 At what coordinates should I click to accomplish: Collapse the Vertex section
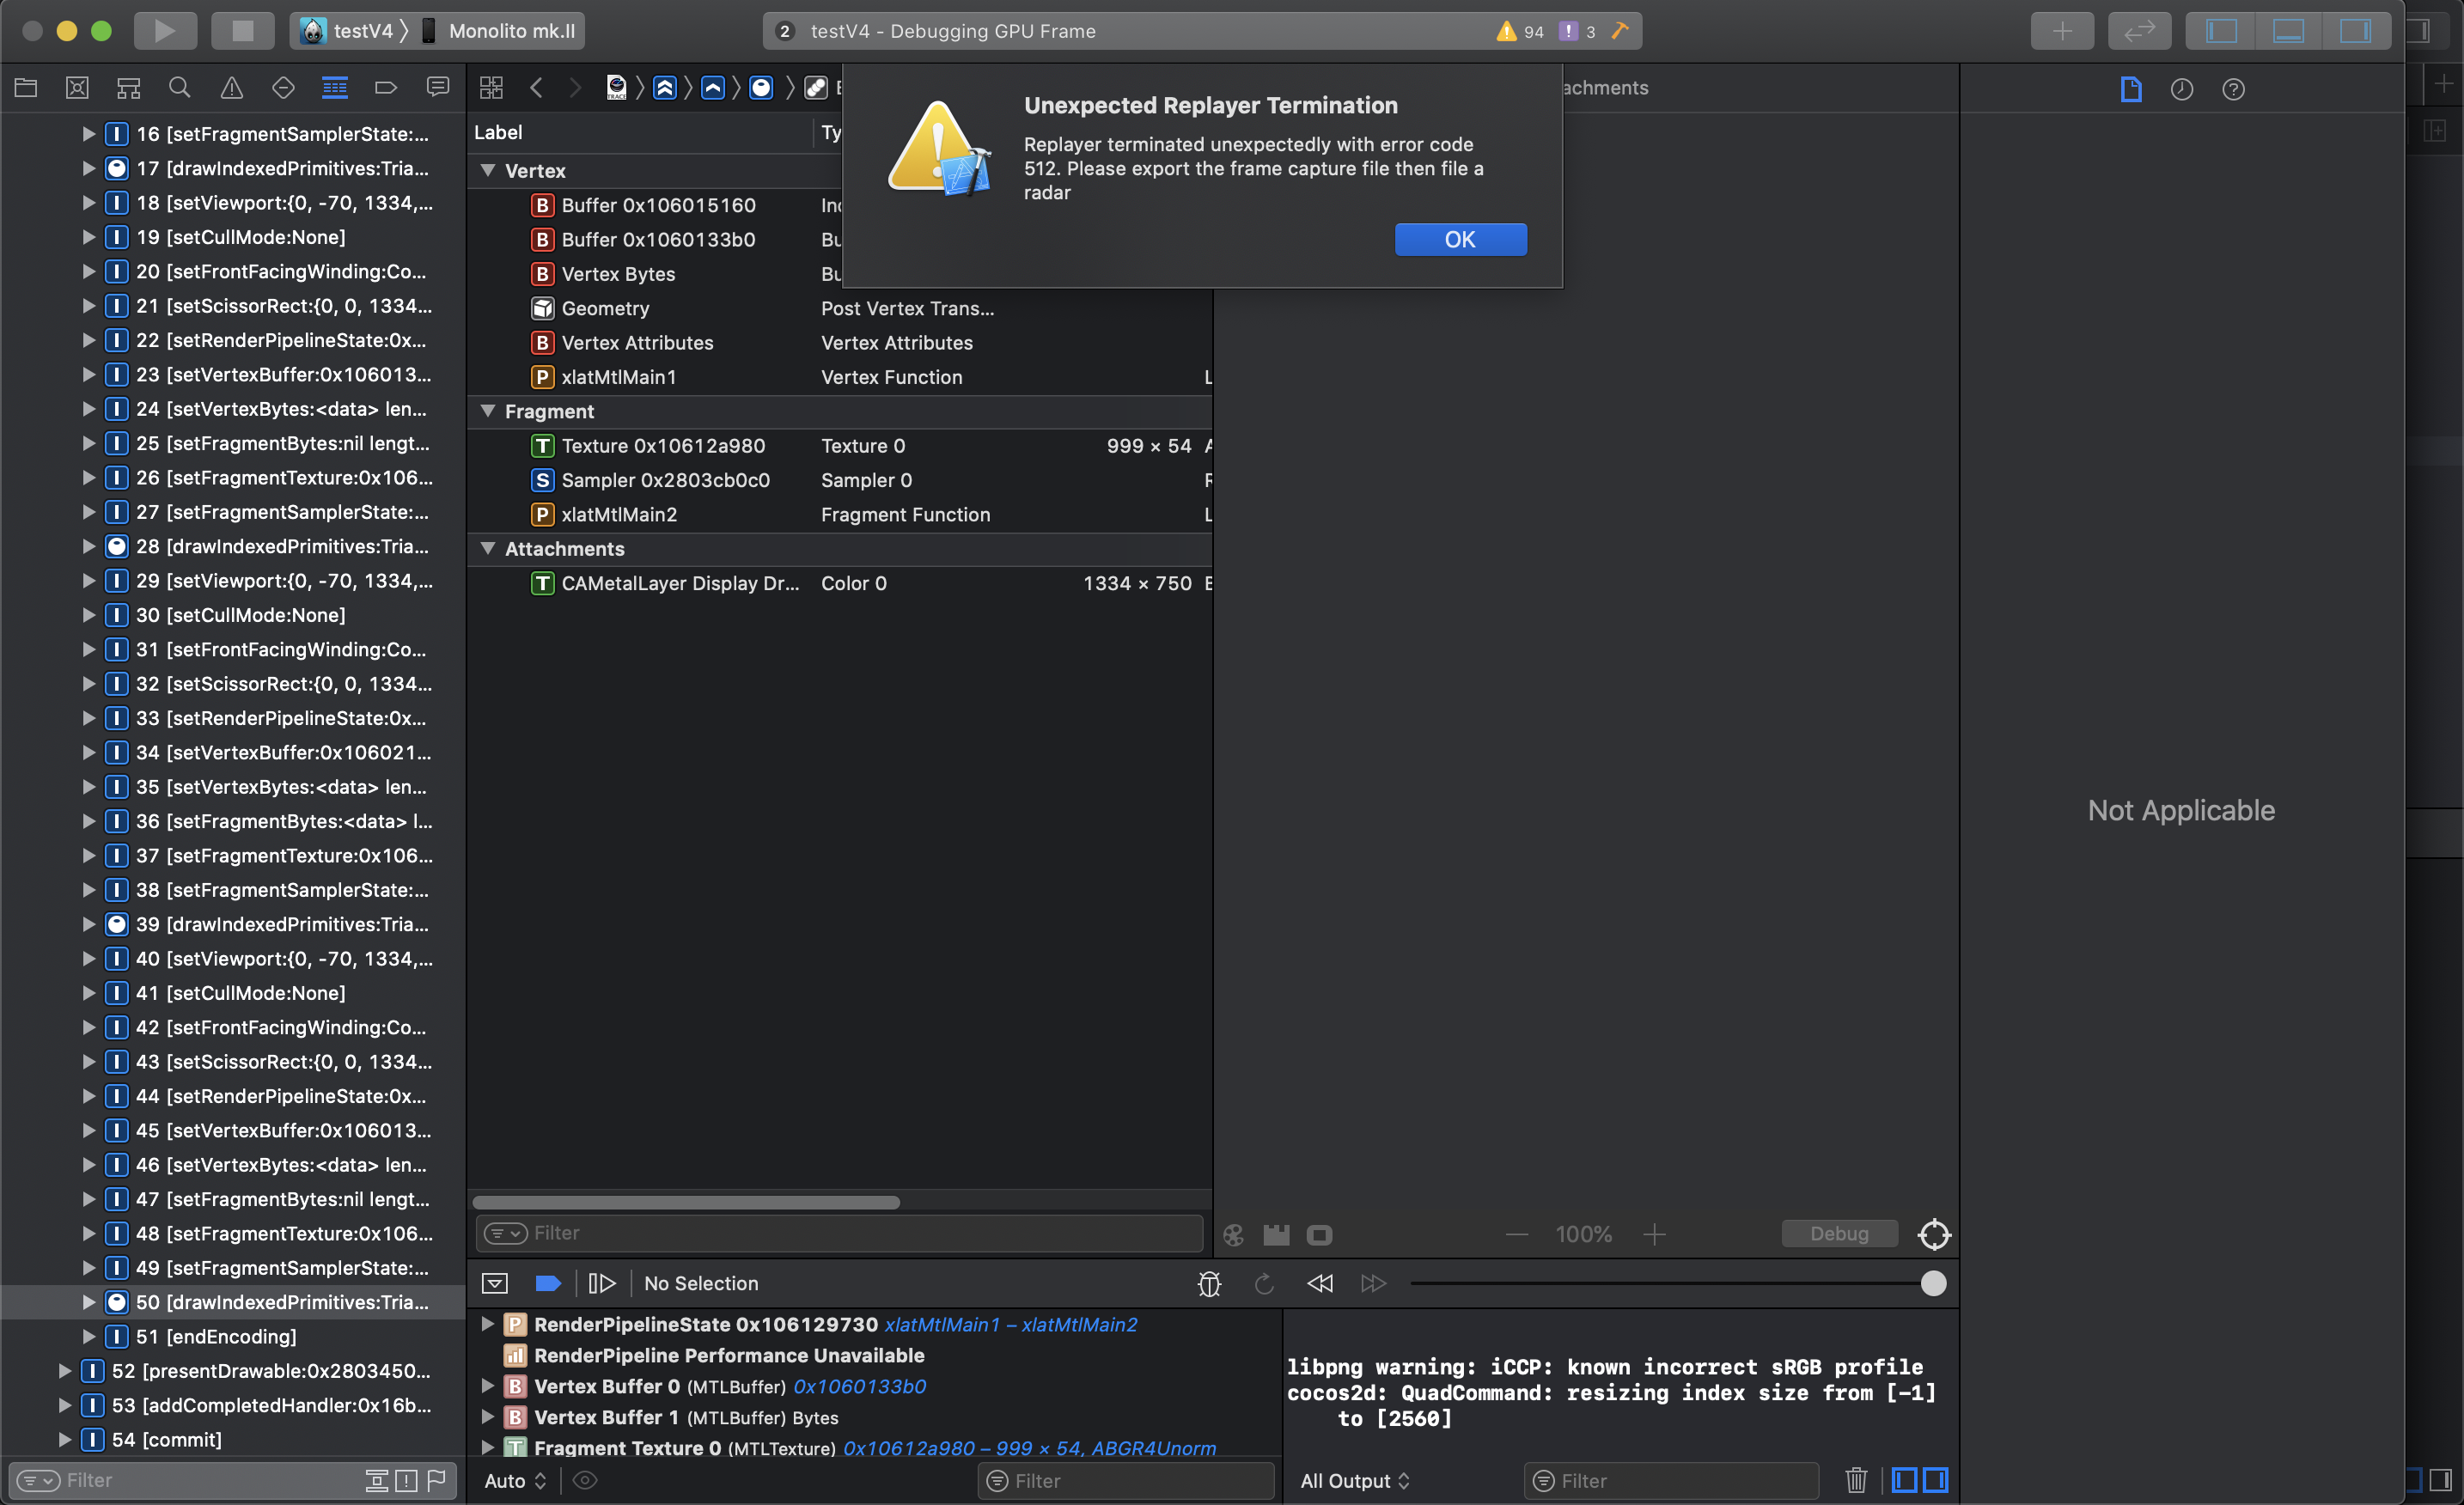[488, 170]
